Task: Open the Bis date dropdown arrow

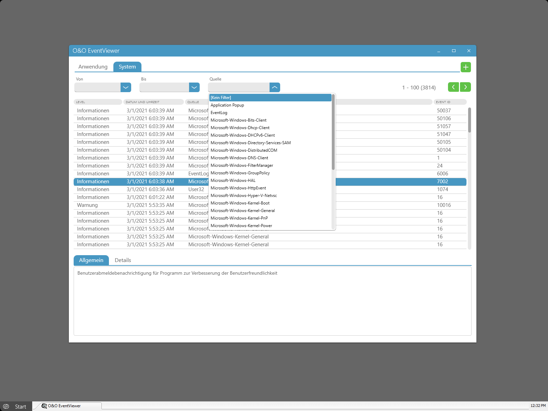Action: 194,87
